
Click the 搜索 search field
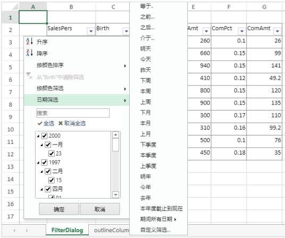click(73, 113)
